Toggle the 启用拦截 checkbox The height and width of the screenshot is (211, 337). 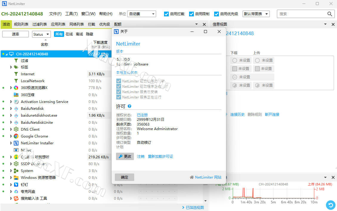pos(166,14)
